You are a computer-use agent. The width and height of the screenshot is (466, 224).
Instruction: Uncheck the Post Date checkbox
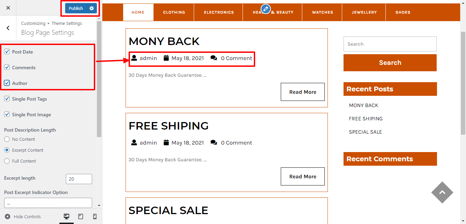pos(7,52)
